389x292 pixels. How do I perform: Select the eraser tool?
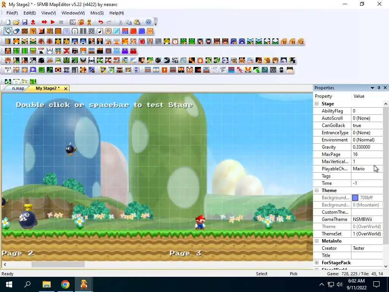click(x=16, y=31)
